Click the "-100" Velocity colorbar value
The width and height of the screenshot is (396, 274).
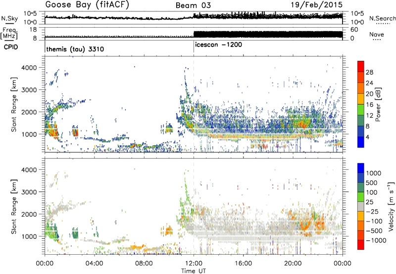374,221
